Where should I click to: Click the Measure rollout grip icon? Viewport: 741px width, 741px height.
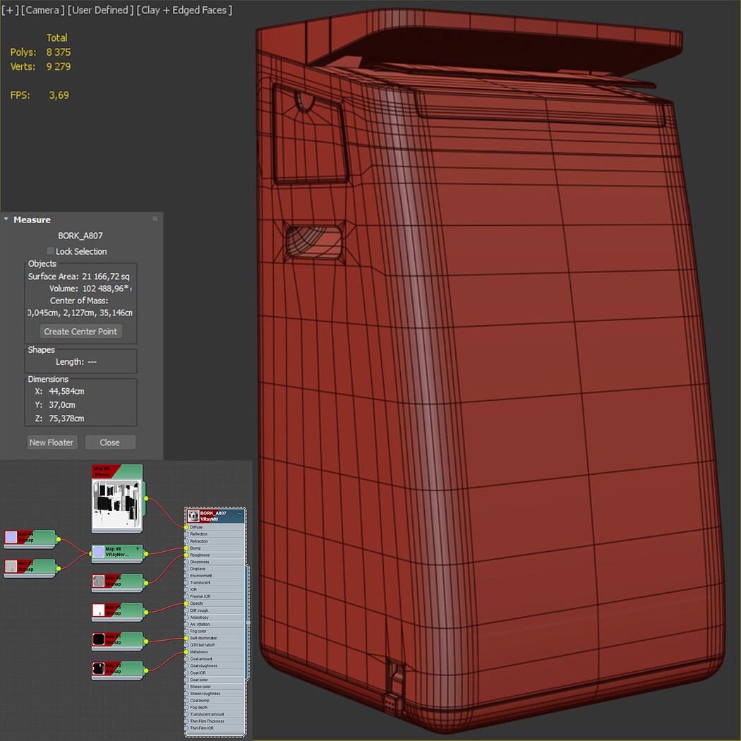(x=155, y=219)
